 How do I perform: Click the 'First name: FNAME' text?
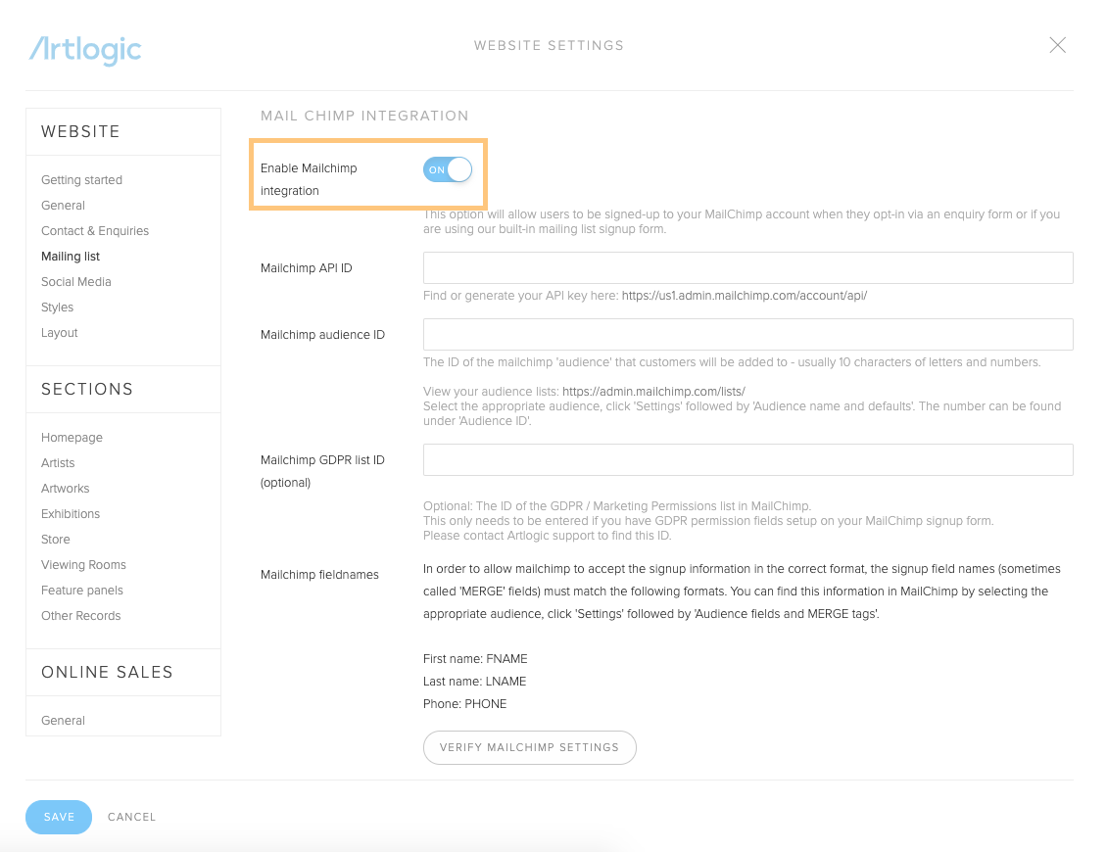point(475,659)
